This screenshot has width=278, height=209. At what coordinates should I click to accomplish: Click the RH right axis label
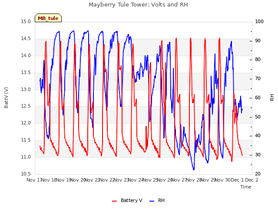click(272, 98)
